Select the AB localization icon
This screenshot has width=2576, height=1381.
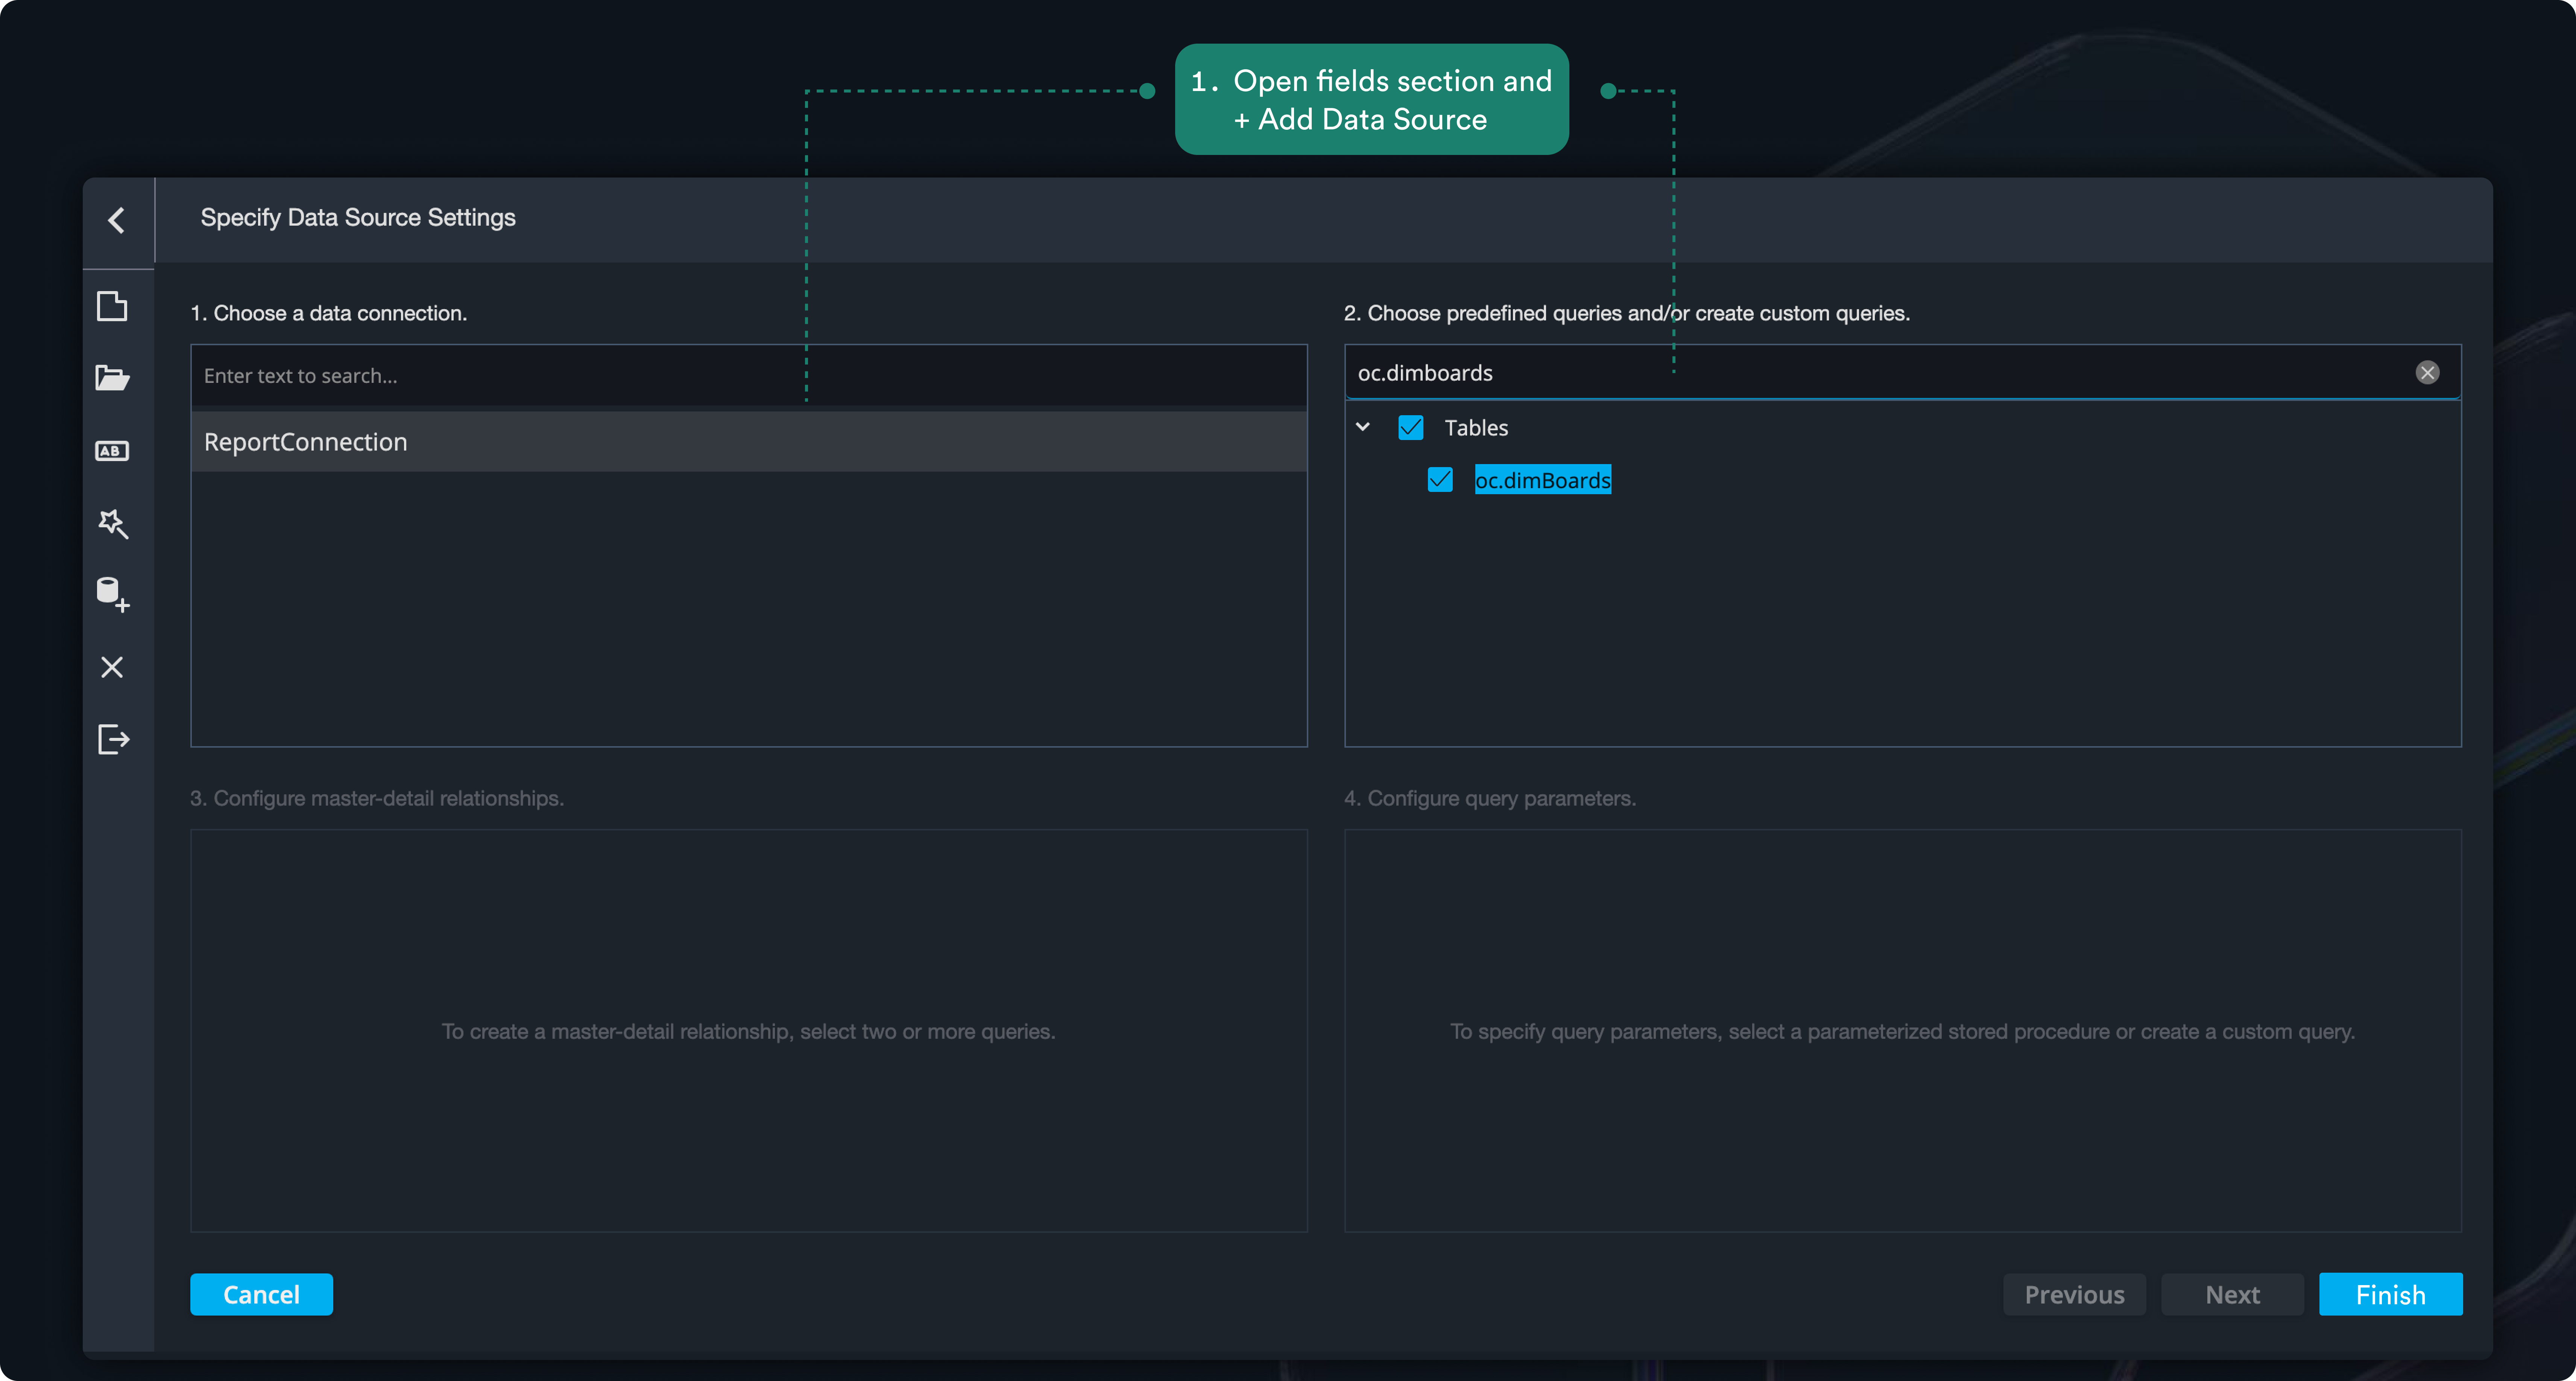(x=112, y=451)
